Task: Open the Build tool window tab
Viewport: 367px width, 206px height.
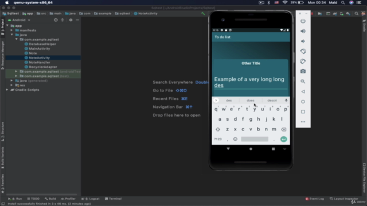Action: click(x=50, y=199)
